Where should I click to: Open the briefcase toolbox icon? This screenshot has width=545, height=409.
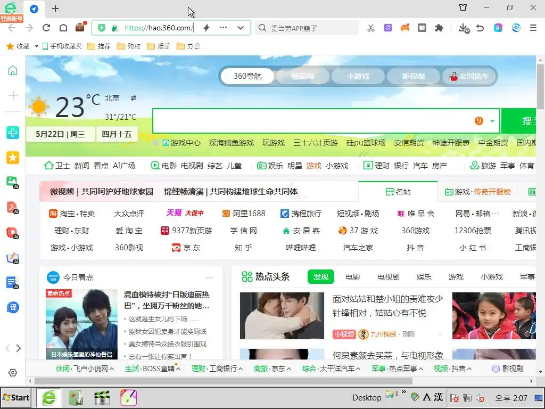[x=80, y=27]
